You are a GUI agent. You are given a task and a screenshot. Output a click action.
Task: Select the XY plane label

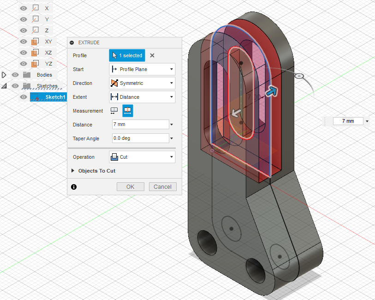coord(48,42)
